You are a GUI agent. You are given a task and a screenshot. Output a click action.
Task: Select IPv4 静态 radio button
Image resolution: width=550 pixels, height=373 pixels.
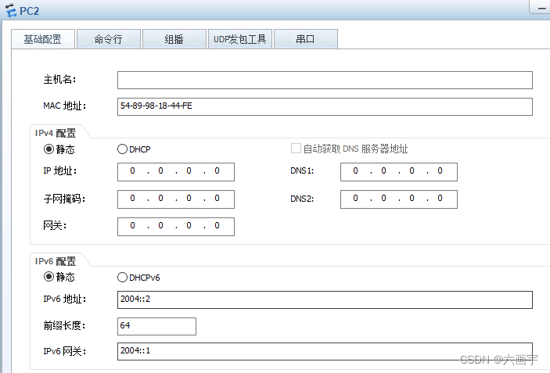(x=49, y=149)
